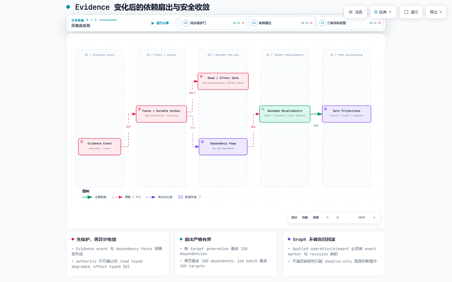Click the Graph 不做盲目回滚 card heading
The width and height of the screenshot is (452, 282).
[314, 239]
